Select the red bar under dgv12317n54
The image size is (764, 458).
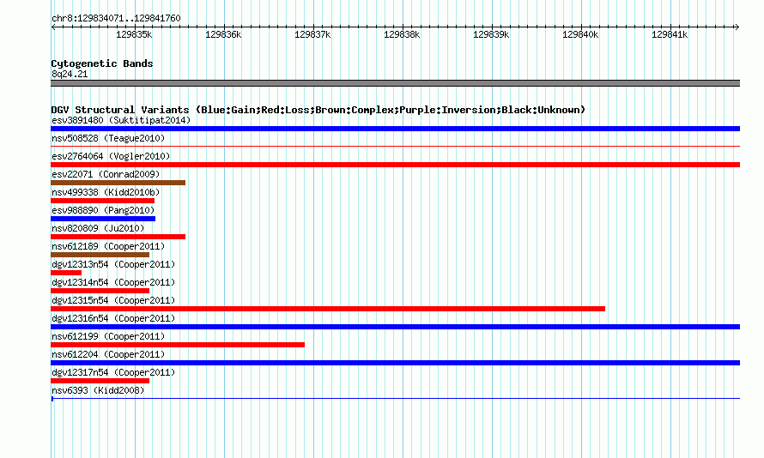pyautogui.click(x=100, y=381)
